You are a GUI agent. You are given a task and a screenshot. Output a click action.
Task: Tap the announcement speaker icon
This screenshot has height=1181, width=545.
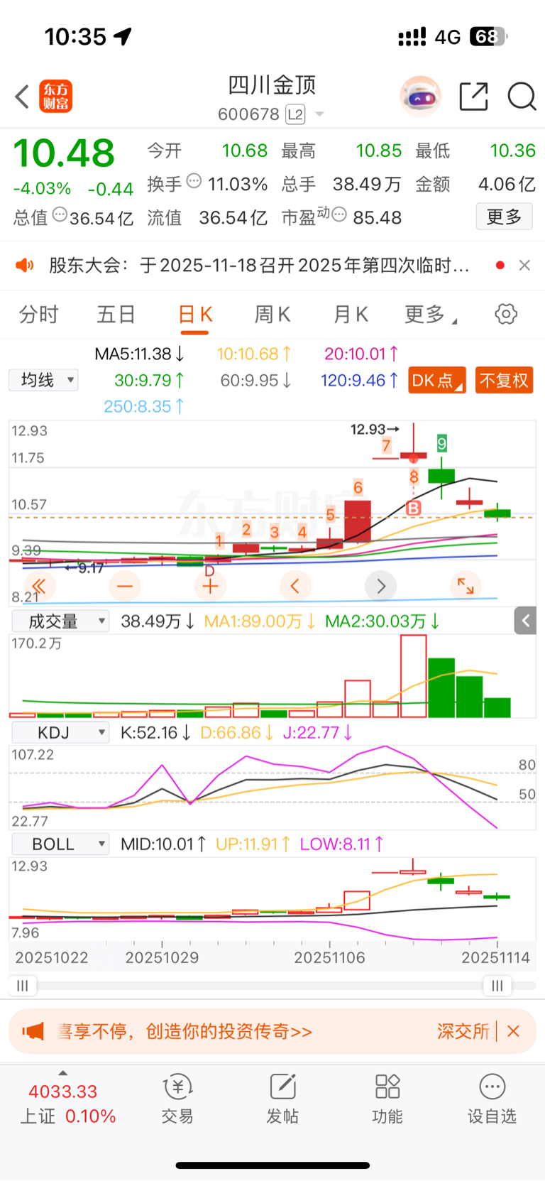tap(25, 266)
